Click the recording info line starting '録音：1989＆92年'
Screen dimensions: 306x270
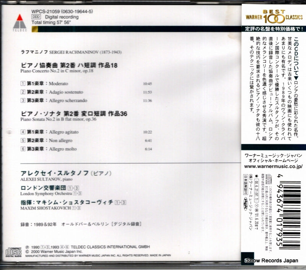pyautogui.click(x=81, y=224)
